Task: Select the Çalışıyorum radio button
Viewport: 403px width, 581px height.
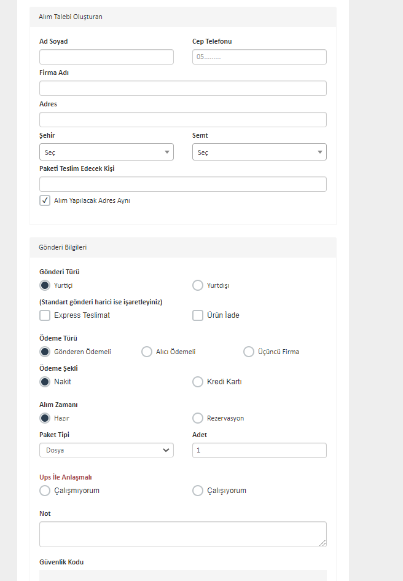Action: tap(198, 491)
